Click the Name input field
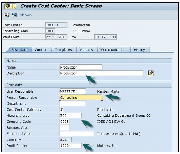Viewport: 180px width, 154px height. (x=81, y=67)
